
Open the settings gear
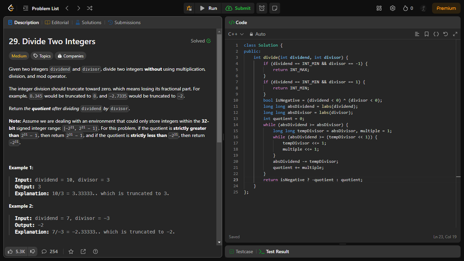pyautogui.click(x=393, y=8)
